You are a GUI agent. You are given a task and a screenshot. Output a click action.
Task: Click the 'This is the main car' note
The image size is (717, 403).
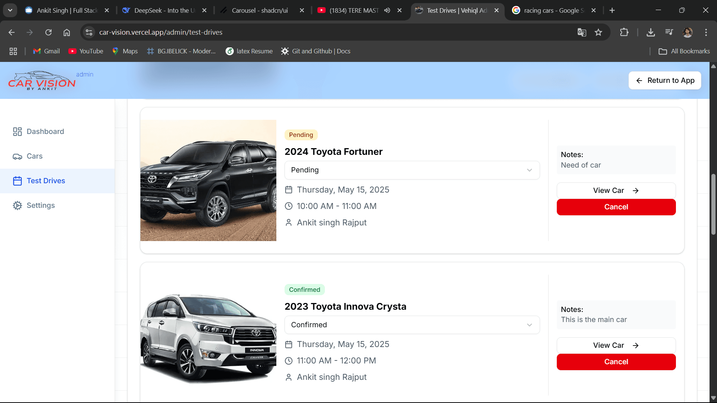coord(594,320)
